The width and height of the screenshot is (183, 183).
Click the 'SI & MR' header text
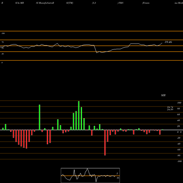point(19,3)
